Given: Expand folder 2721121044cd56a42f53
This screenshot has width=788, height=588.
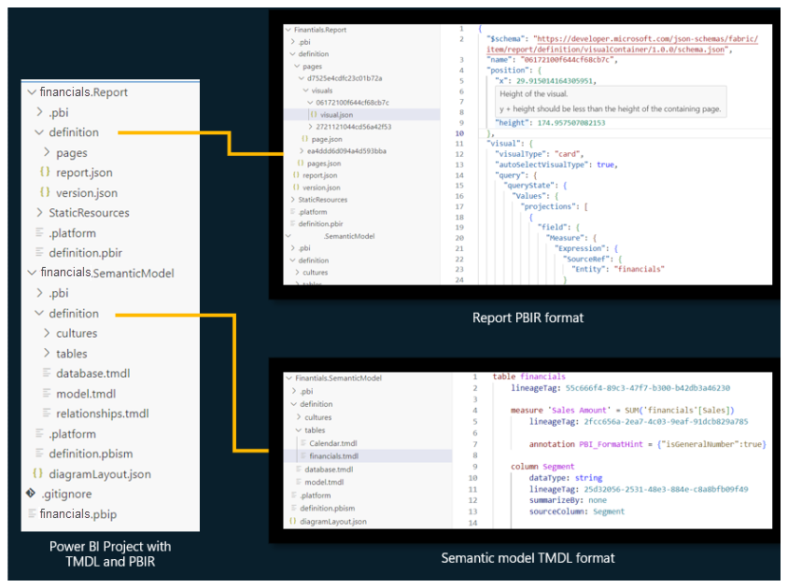Looking at the screenshot, I should click(310, 126).
